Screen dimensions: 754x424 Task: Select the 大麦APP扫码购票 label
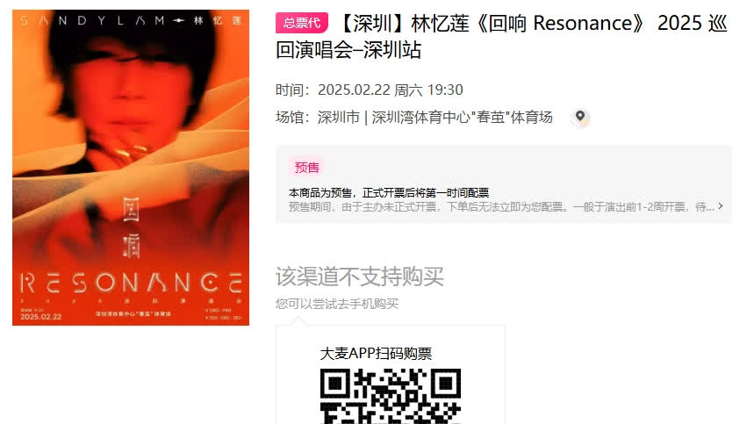[x=376, y=354]
